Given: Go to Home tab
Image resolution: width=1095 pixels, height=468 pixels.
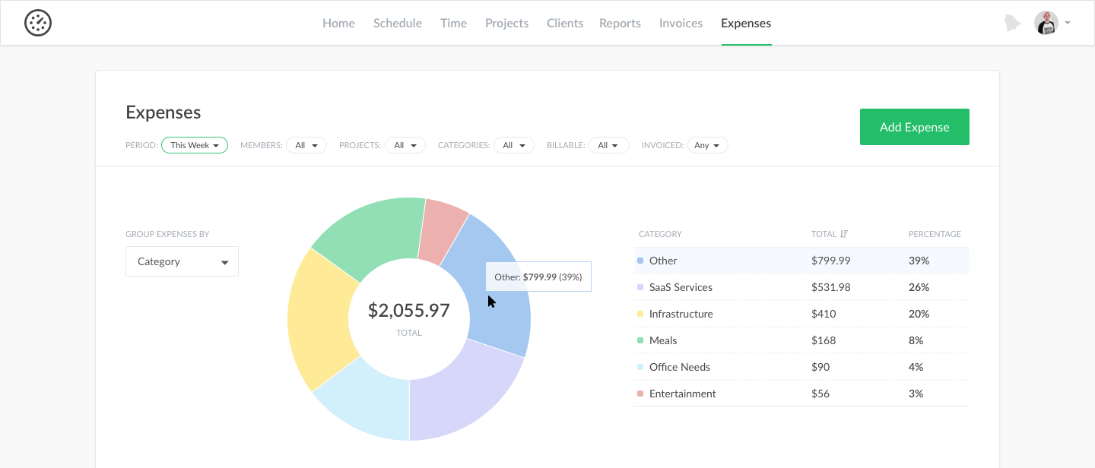Looking at the screenshot, I should click(338, 23).
